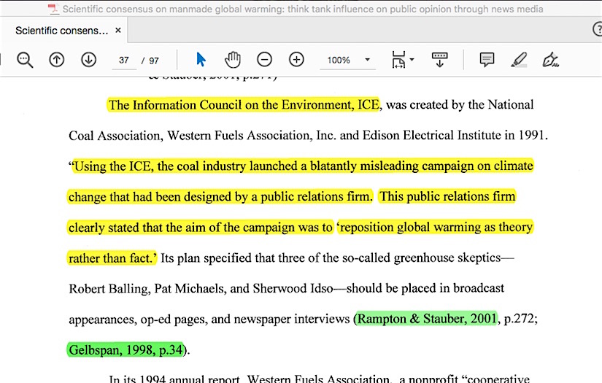Zoom out with the minus button
This screenshot has width=602, height=383.
pyautogui.click(x=264, y=60)
